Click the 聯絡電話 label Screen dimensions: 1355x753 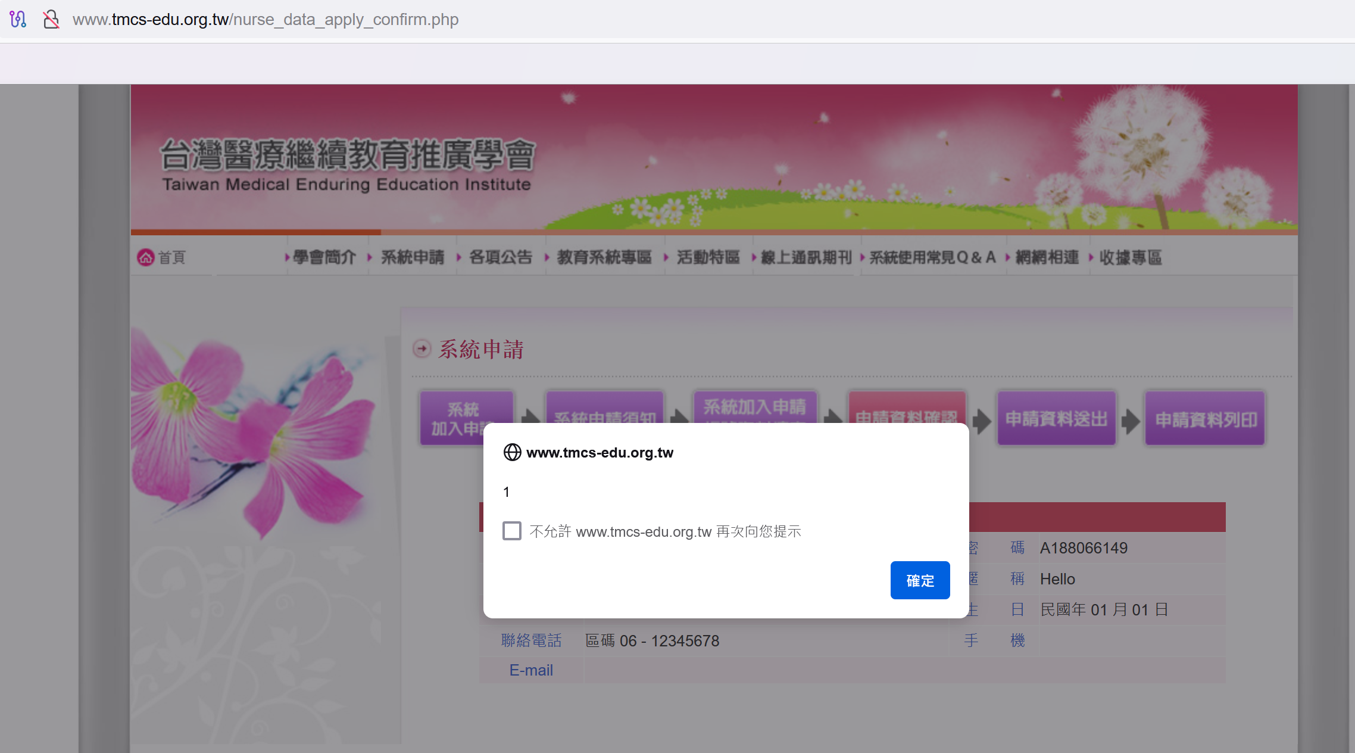coord(531,641)
